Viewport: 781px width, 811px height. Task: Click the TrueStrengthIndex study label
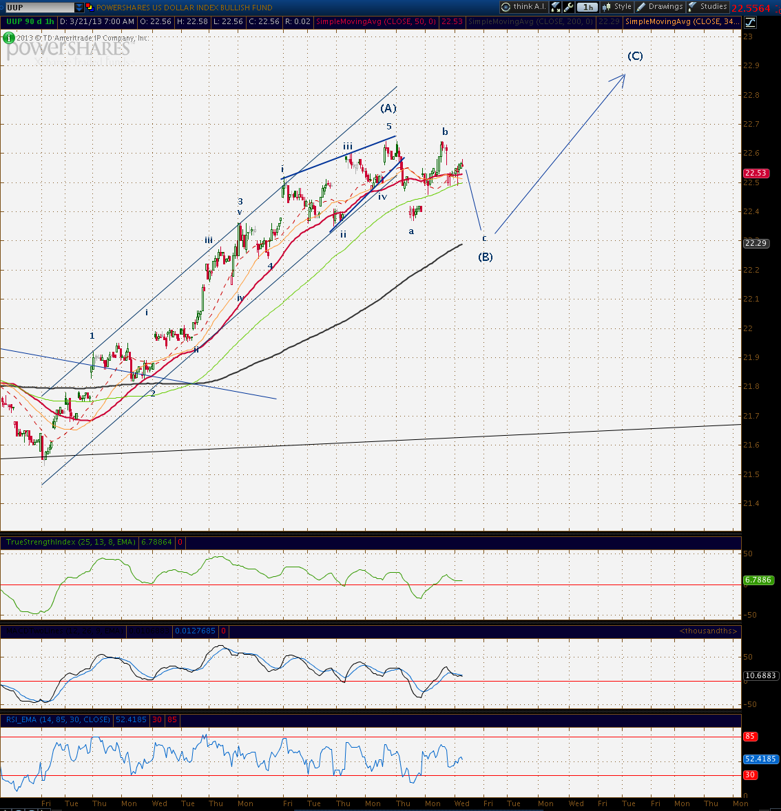click(71, 542)
